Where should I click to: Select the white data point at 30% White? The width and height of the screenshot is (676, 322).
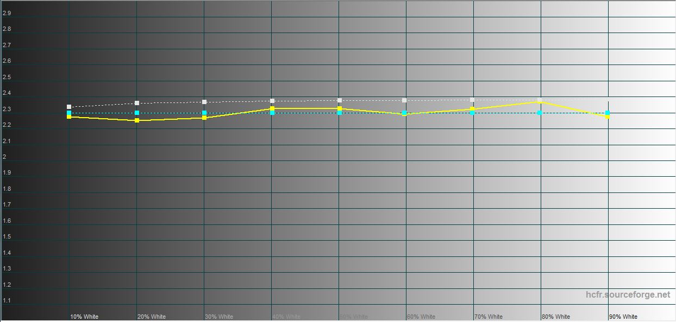point(204,102)
